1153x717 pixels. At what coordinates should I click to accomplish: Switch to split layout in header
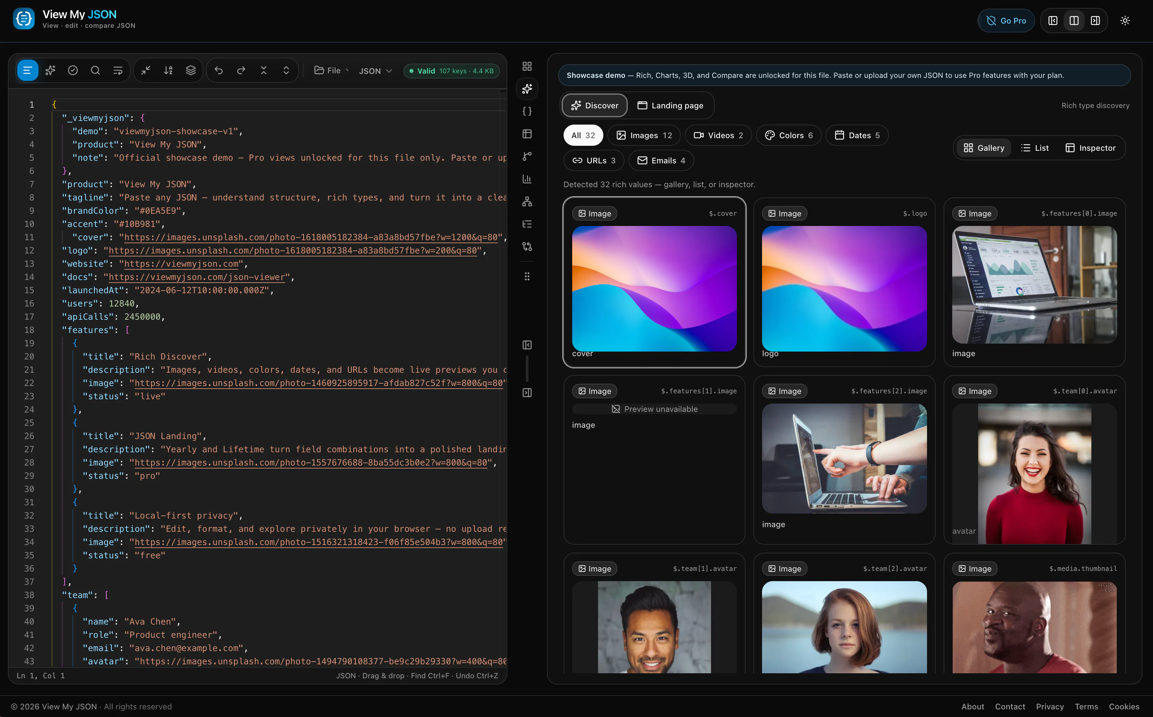[1074, 21]
